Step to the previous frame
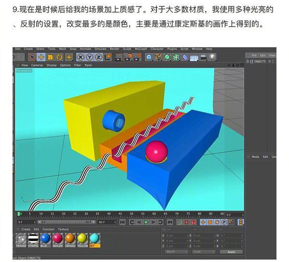Screen dimensions: 289x262 [139, 223]
